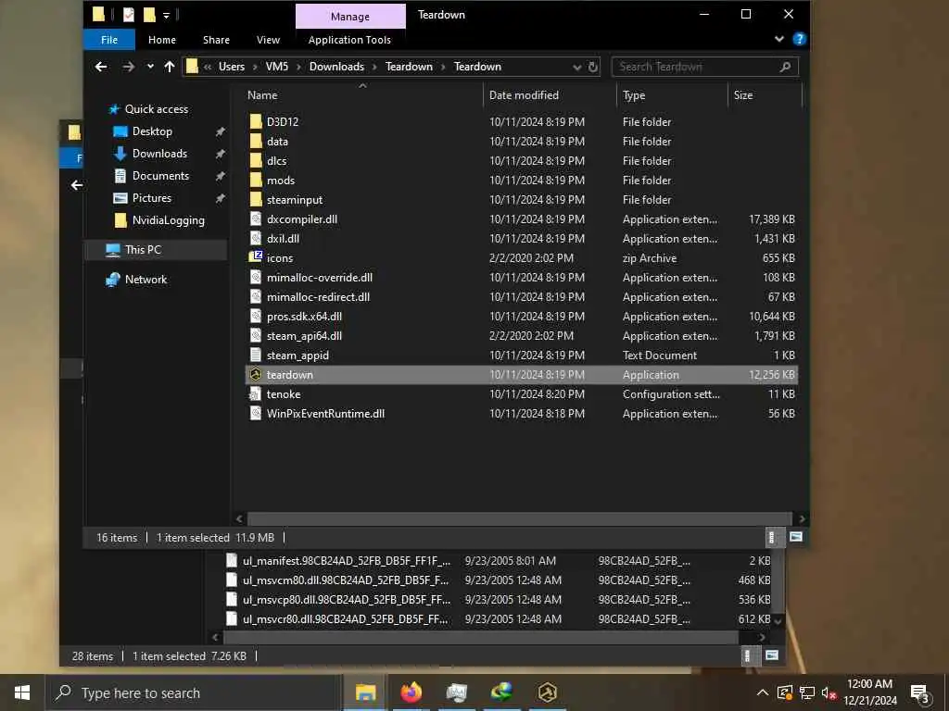The image size is (949, 711).
Task: Click the horizontal scrollbar in Teardown window
Action: [519, 518]
